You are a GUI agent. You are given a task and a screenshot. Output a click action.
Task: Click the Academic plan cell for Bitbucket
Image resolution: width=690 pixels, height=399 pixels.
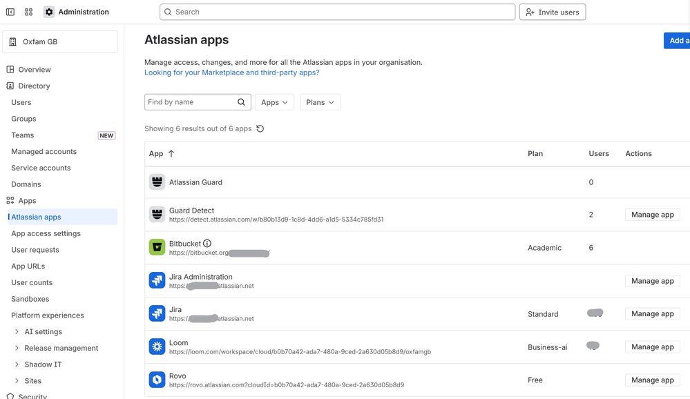(544, 248)
